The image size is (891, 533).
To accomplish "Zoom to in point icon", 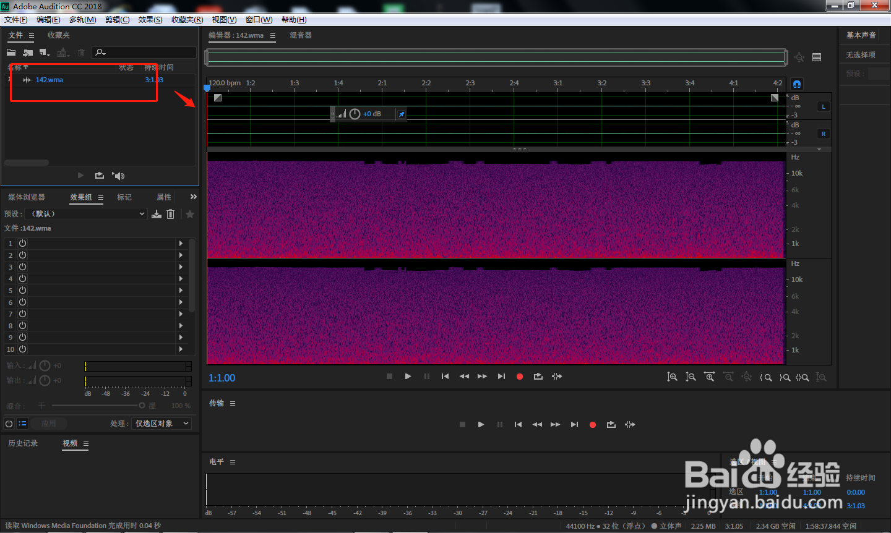I will [x=766, y=377].
